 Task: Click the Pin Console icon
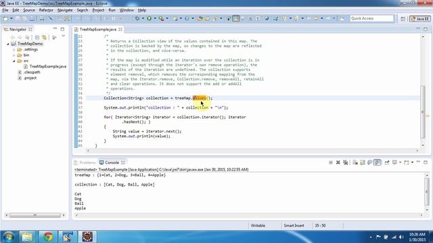click(x=387, y=163)
